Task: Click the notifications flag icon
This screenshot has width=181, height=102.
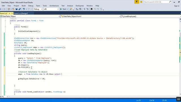Action: (x=137, y=2)
